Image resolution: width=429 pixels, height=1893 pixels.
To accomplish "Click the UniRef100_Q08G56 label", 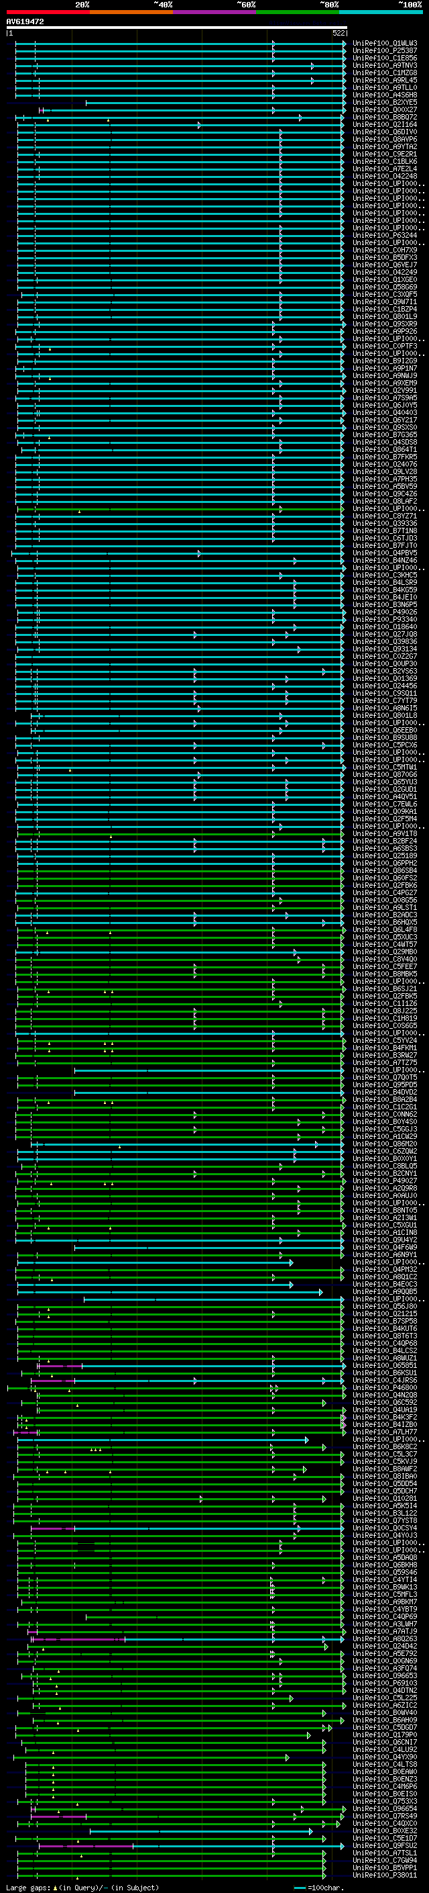I will pyautogui.click(x=385, y=901).
